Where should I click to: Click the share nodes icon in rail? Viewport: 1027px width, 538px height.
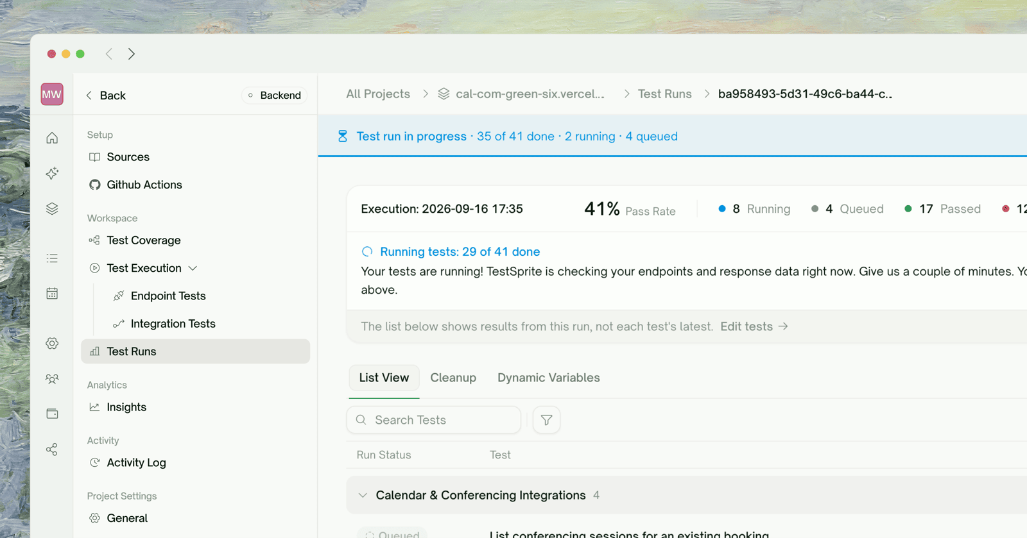click(52, 450)
